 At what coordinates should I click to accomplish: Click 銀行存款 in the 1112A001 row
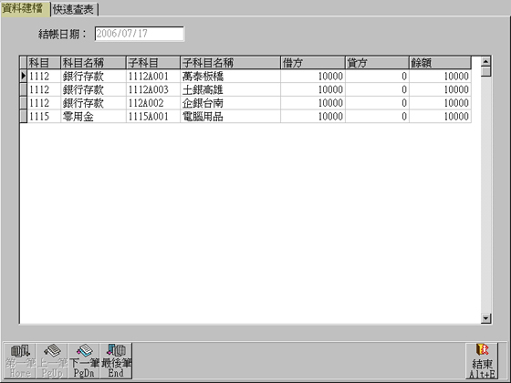coord(93,77)
